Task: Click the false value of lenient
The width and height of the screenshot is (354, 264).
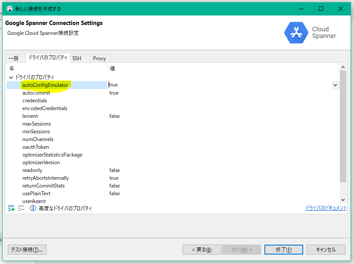Action: pyautogui.click(x=115, y=116)
